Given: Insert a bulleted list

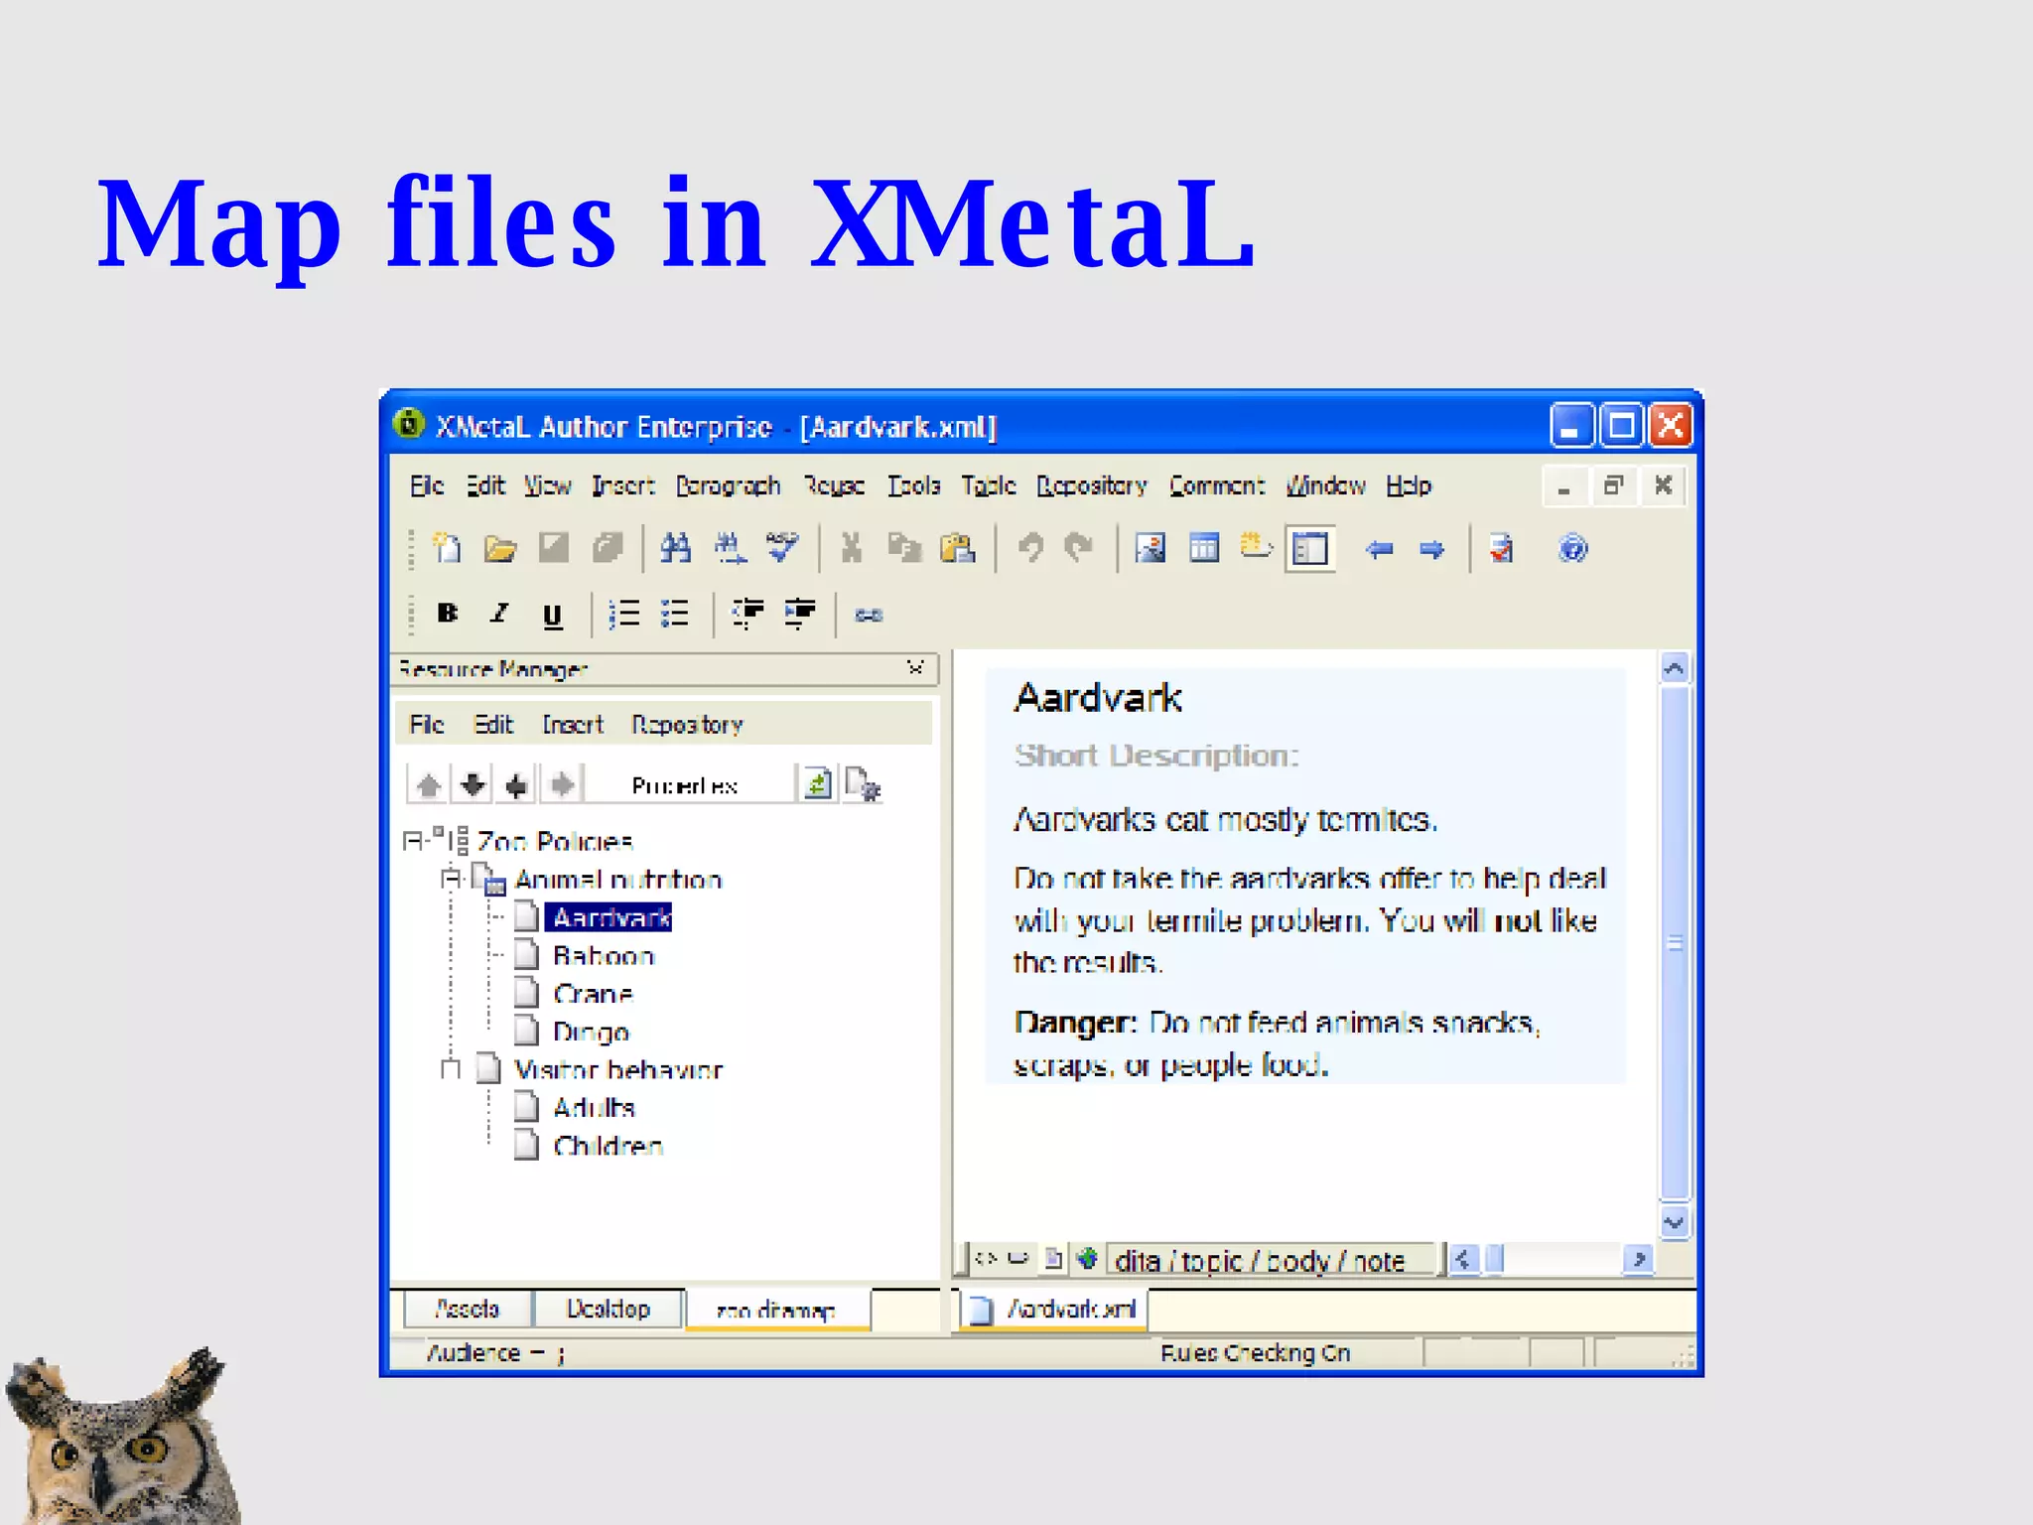Looking at the screenshot, I should tap(675, 614).
